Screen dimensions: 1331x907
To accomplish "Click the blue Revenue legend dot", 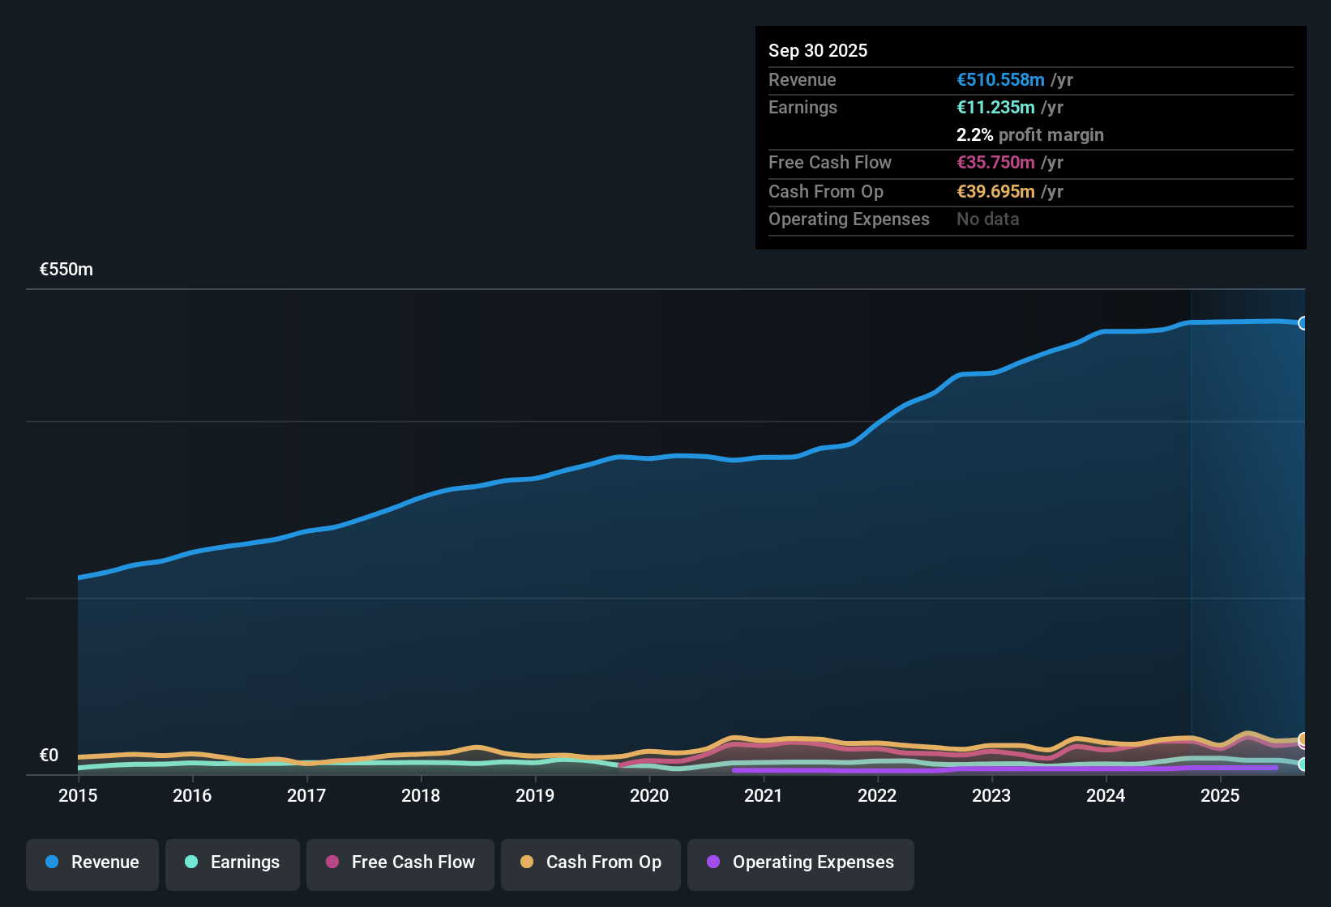I will (51, 862).
